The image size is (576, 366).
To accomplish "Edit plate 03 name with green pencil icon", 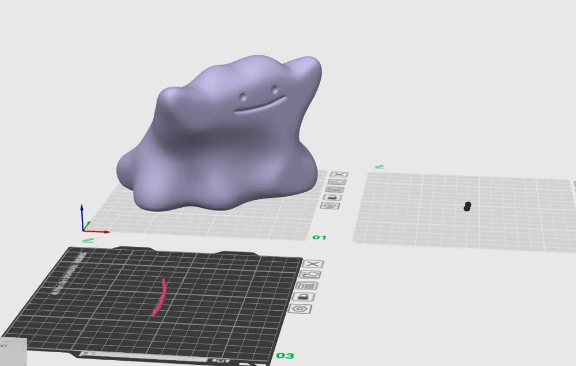I will click(88, 241).
